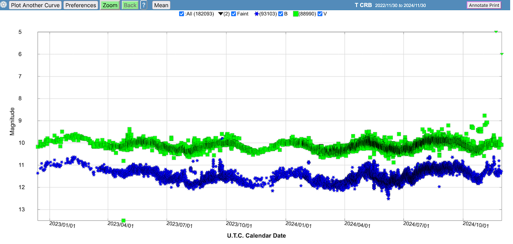Open the question mark help button
This screenshot has height=244, width=513.
point(143,5)
